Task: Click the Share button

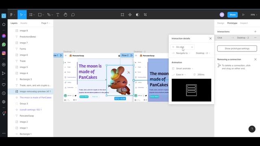Action: pos(232,15)
